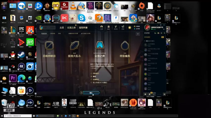
Task: Open the 4K Capture Utility desktop icon
Action: (21, 67)
